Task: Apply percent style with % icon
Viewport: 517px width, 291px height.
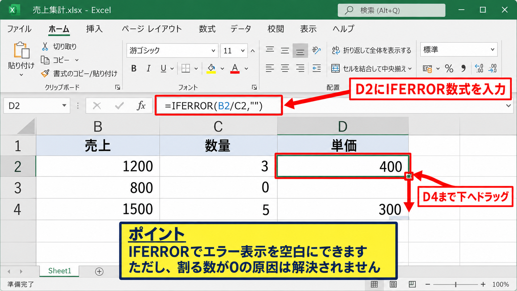Action: pyautogui.click(x=449, y=68)
